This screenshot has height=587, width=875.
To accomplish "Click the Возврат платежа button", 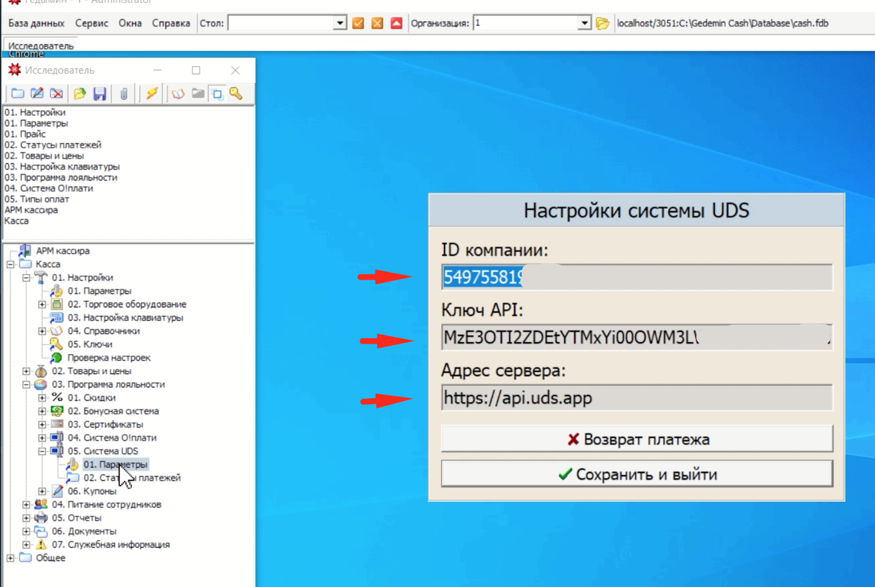I will [637, 439].
